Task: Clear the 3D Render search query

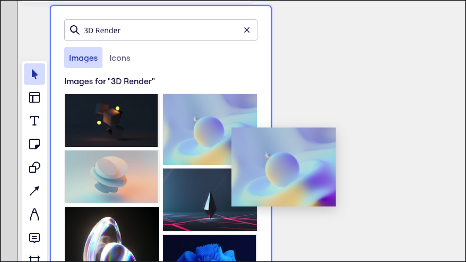Action: click(x=247, y=30)
